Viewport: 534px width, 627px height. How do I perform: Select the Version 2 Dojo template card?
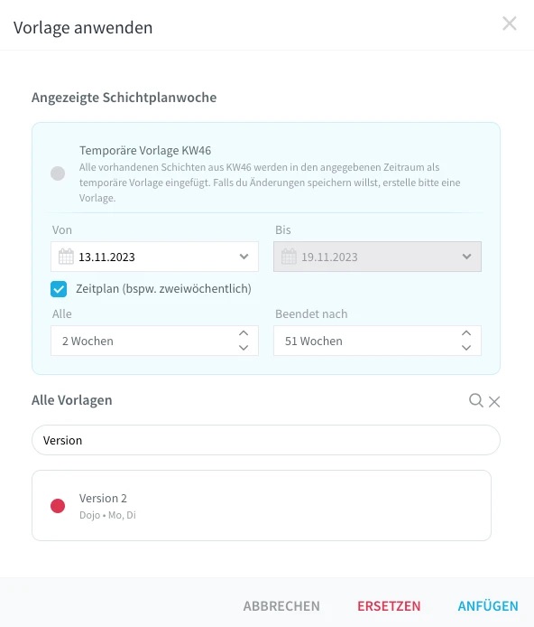point(262,506)
